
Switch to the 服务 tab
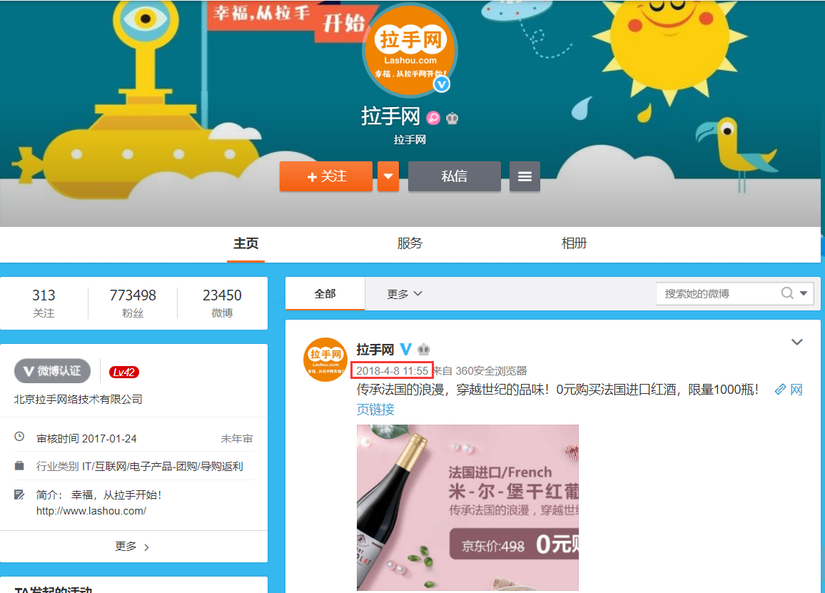410,243
